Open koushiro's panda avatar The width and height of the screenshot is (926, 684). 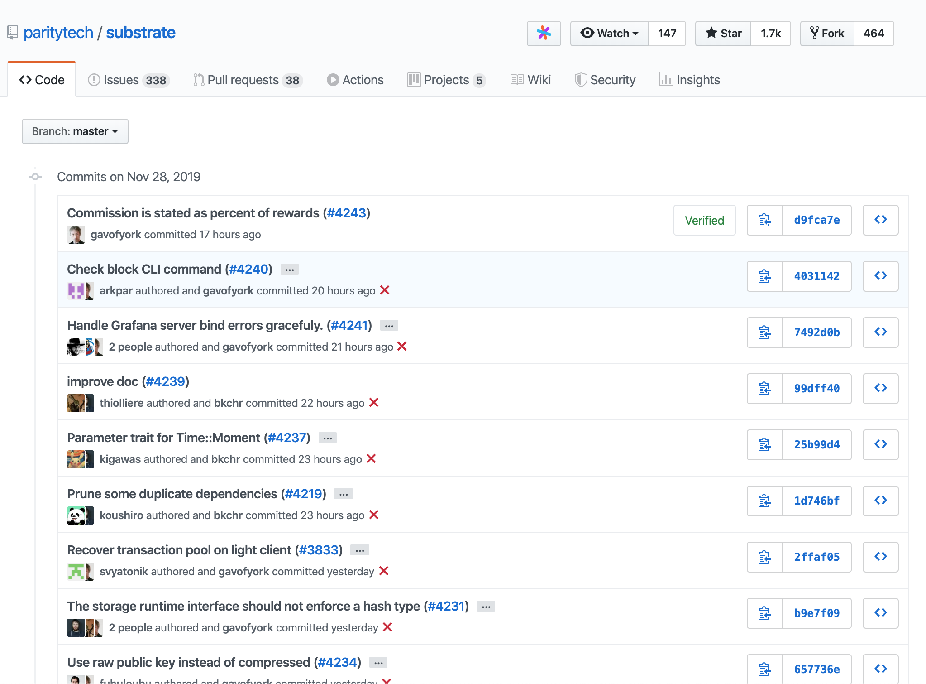76,515
